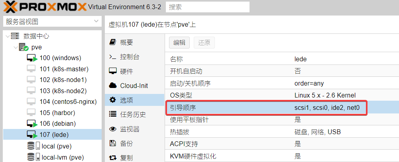Open the Summary tab
Screen dimensions: 399x162
[126, 43]
